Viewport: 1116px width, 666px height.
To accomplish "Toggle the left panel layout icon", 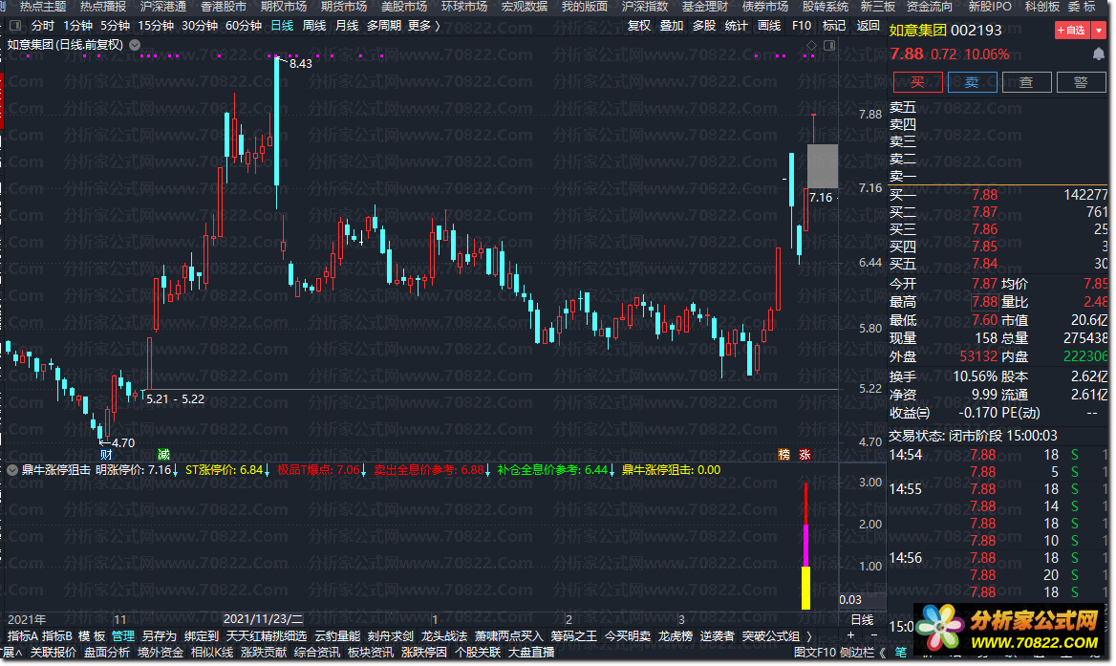I will click(15, 26).
